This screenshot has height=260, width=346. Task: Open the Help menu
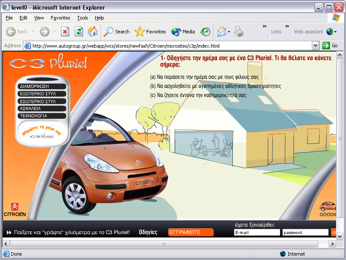[x=99, y=18]
